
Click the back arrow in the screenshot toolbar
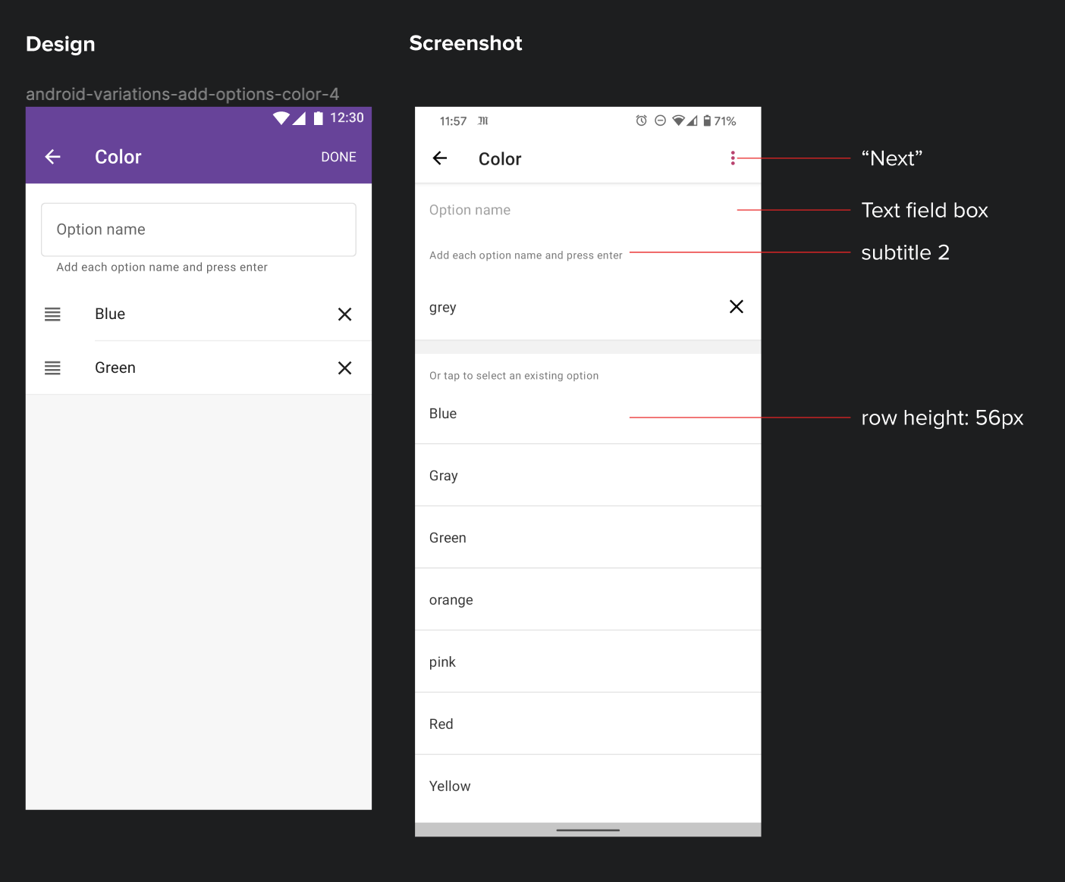point(441,158)
